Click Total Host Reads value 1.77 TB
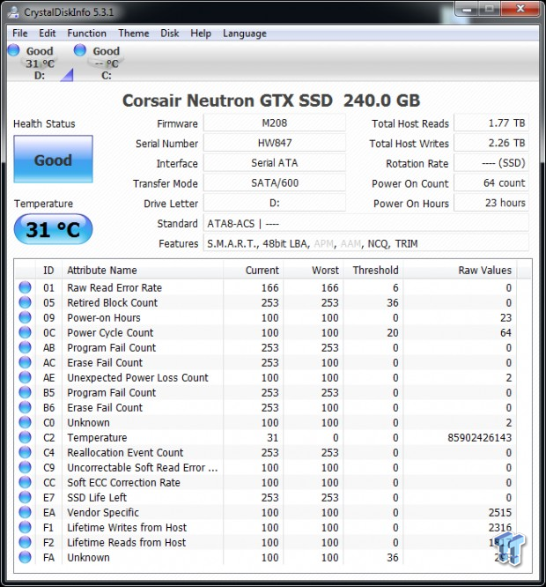Screen dimensions: 546x587 pos(491,123)
